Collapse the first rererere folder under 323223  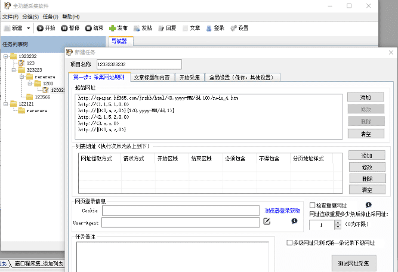click(22, 76)
